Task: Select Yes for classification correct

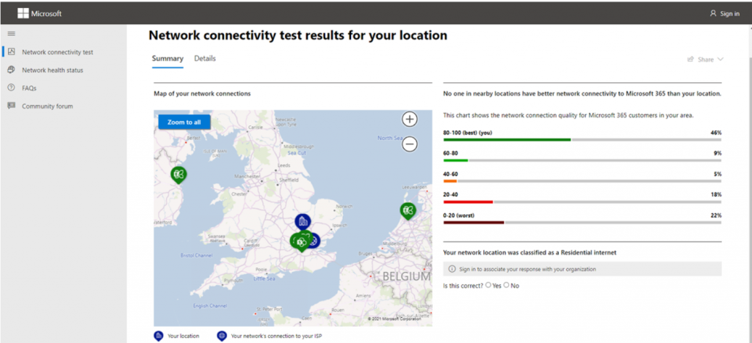Action: [x=488, y=285]
